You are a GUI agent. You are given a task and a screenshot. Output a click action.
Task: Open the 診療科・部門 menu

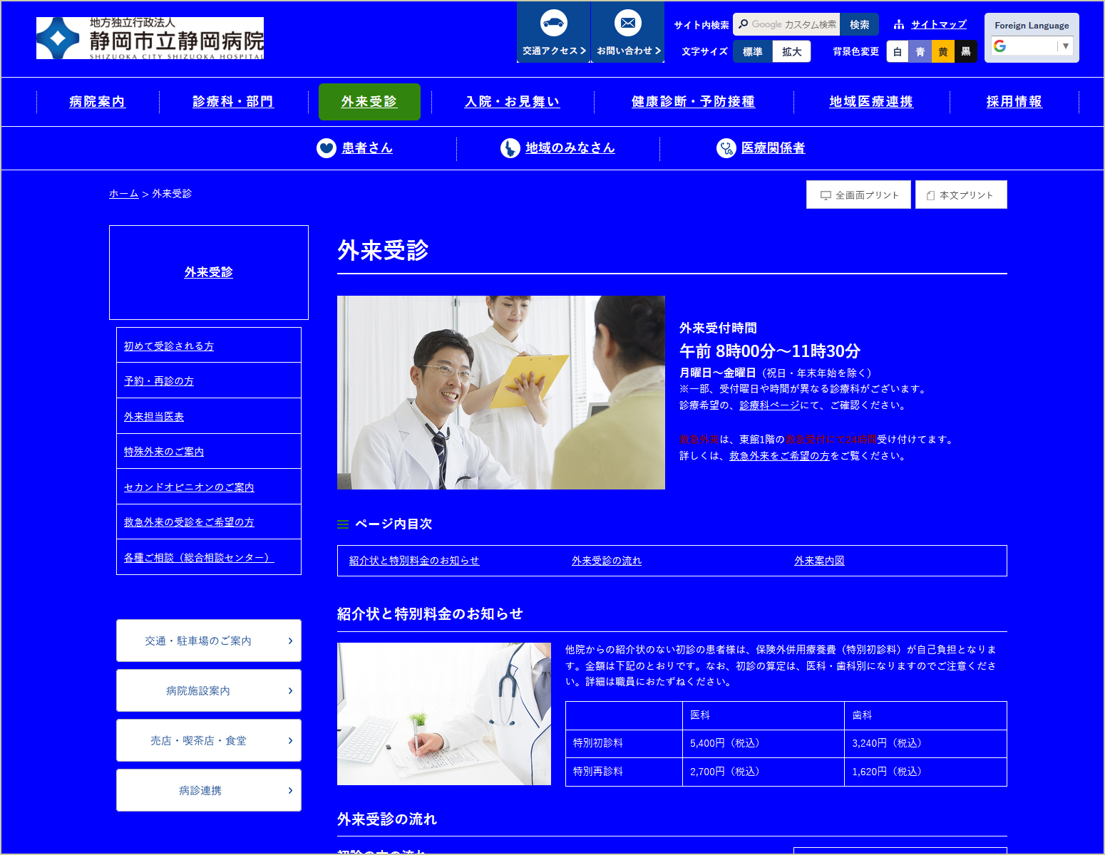[233, 101]
